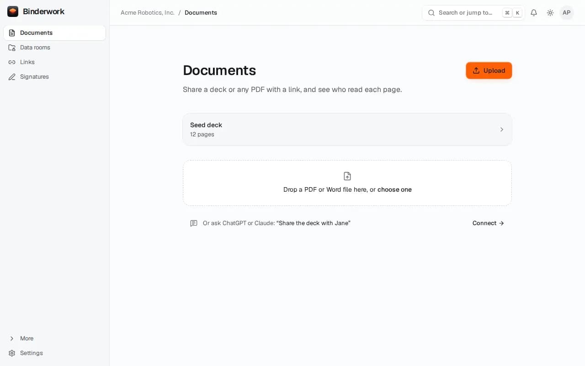Click the Documents breadcrumb text
This screenshot has height=366, width=585.
[x=201, y=13]
